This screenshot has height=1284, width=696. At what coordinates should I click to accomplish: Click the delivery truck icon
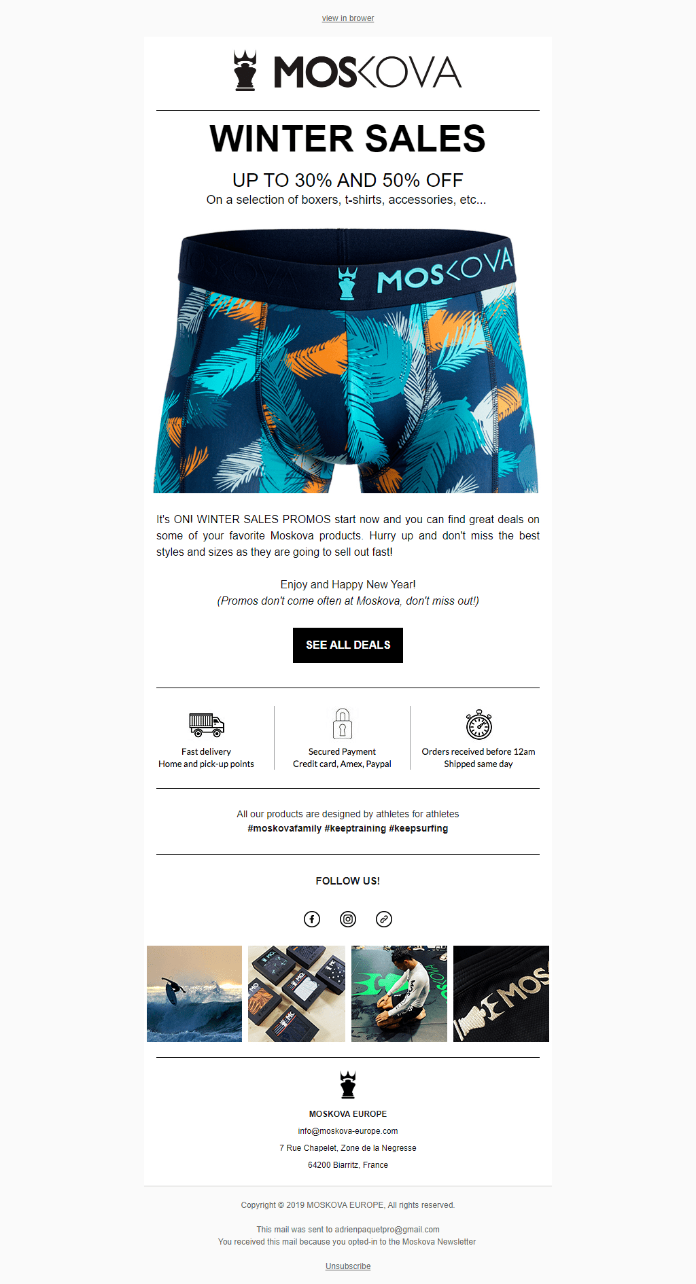pyautogui.click(x=207, y=725)
